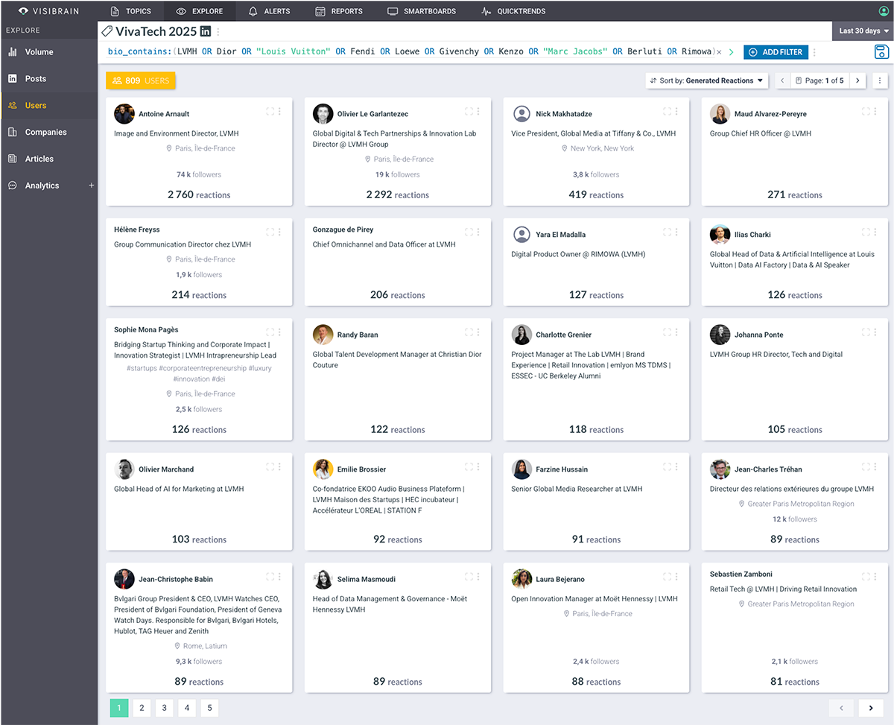Click the ADD FILTER button
The width and height of the screenshot is (894, 725).
(776, 51)
